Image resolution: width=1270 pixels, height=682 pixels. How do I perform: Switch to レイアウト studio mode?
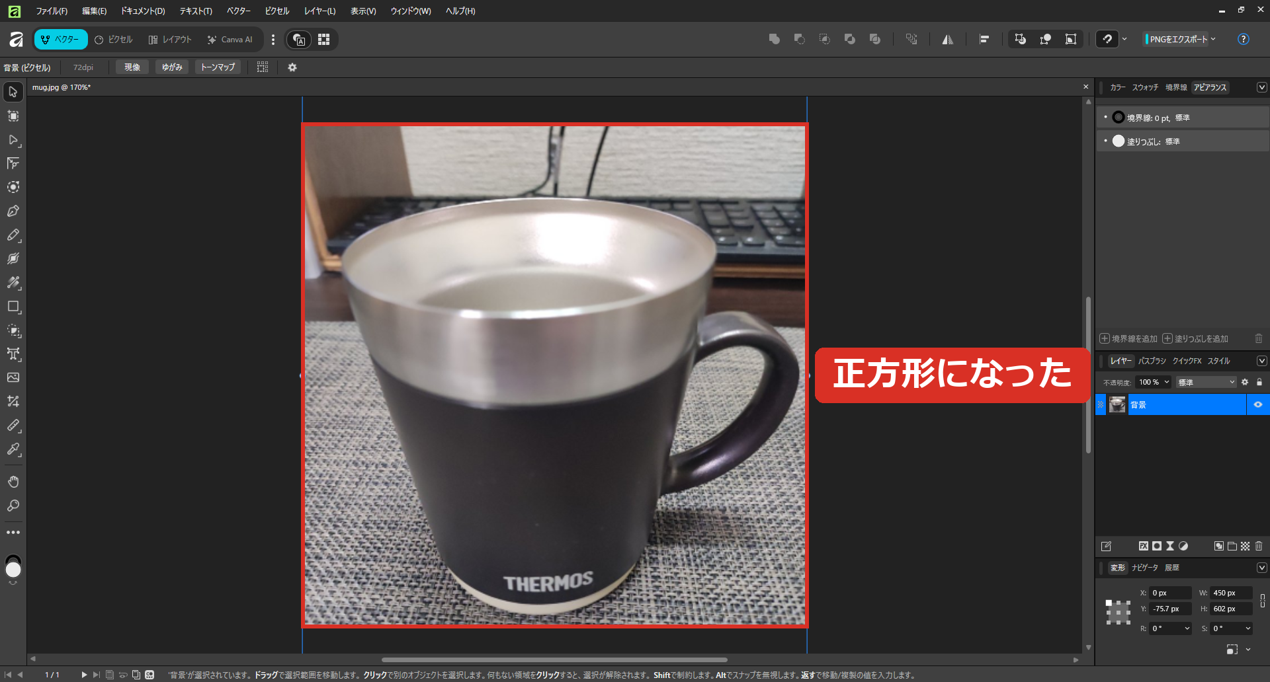pyautogui.click(x=170, y=40)
